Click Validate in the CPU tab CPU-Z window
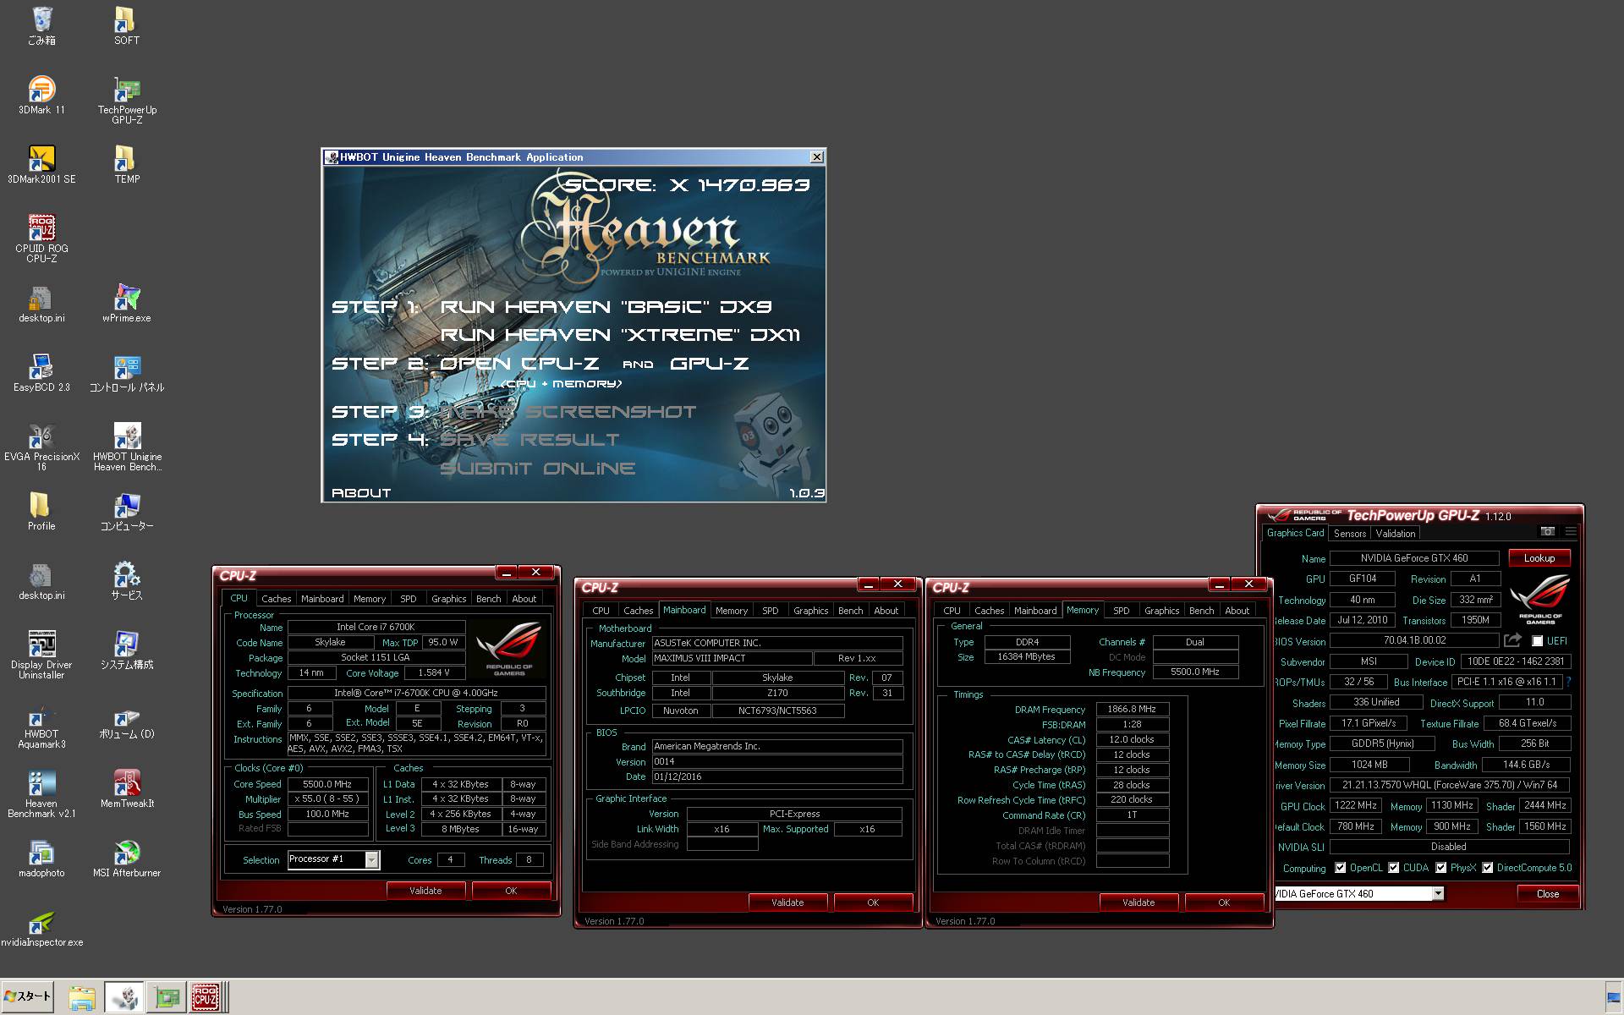1624x1015 pixels. tap(425, 891)
